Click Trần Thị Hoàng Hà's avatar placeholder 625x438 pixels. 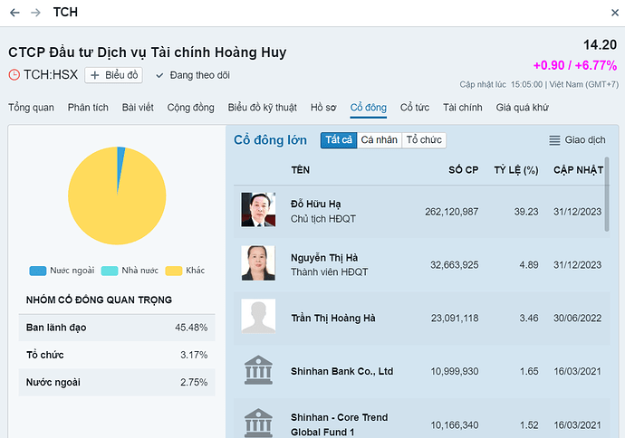tap(258, 318)
